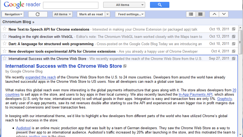Open the All items filter dropdown in toolbar
The image size is (243, 137).
(x=62, y=14)
